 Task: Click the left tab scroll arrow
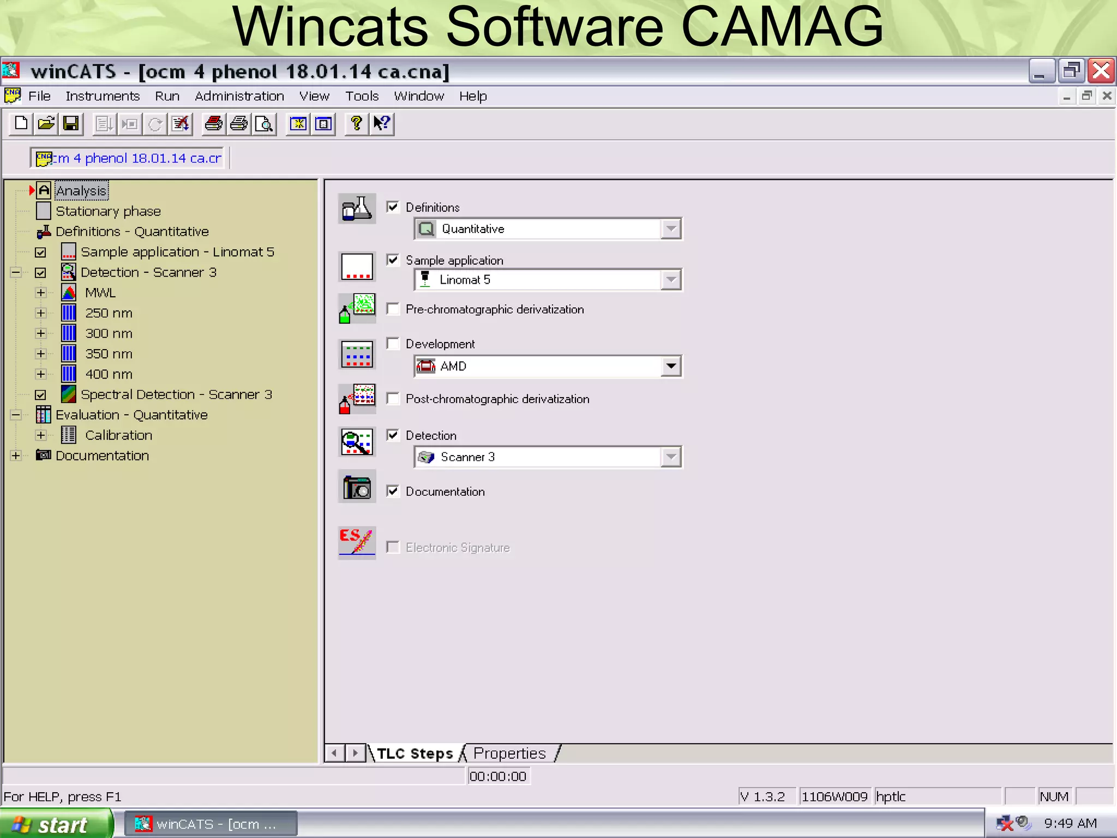pyautogui.click(x=334, y=753)
